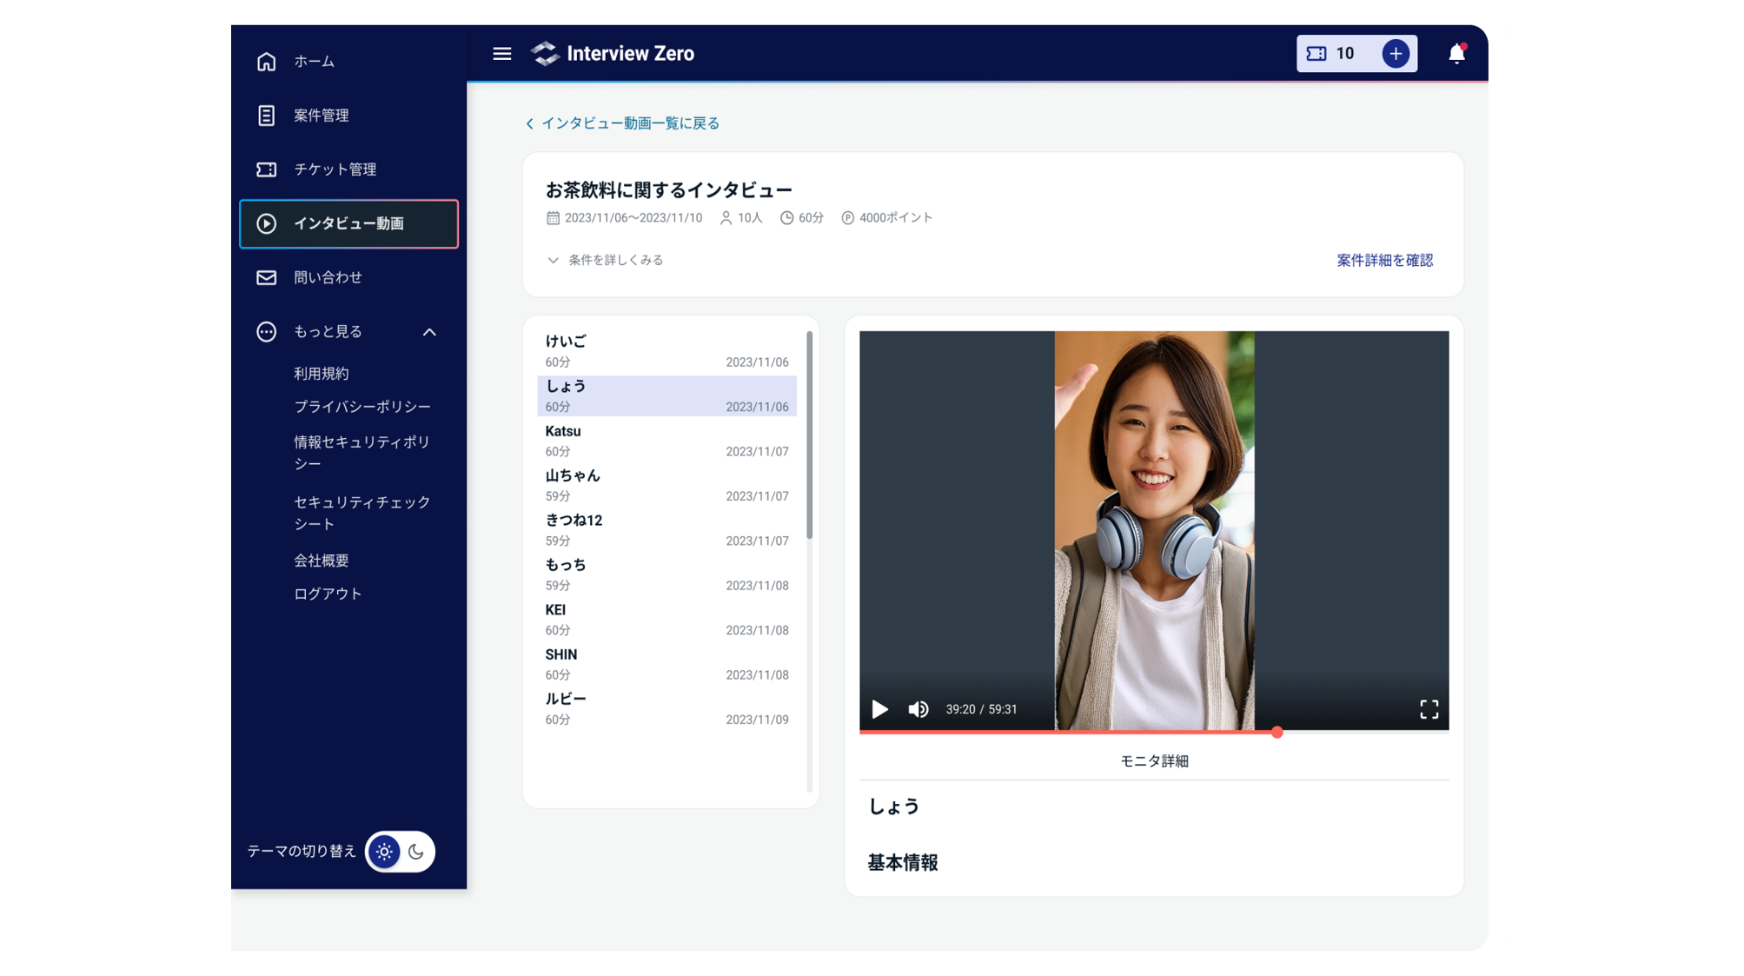Open 問い合わせ mail icon
This screenshot has height=976, width=1744.
pyautogui.click(x=267, y=277)
